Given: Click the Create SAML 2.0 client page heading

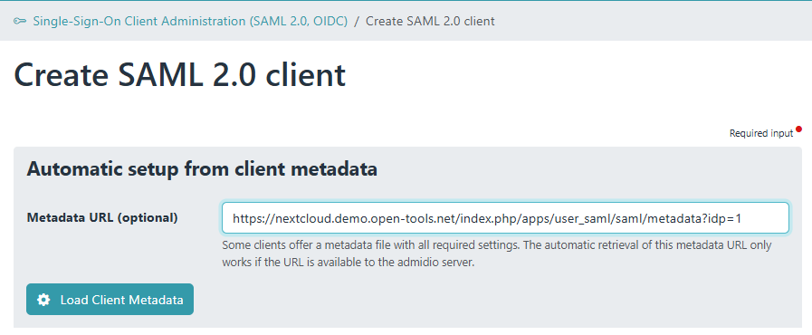Looking at the screenshot, I should 179,74.
